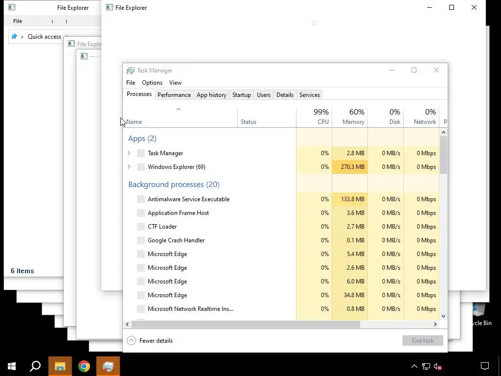The image size is (501, 376).
Task: Select Microsoft Network Realtime Ins... row
Action: 281,309
